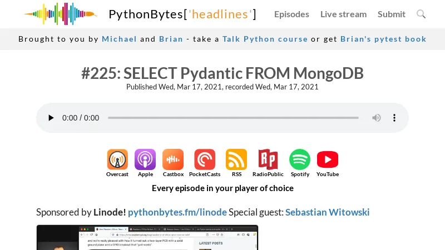This screenshot has width=445, height=250.
Task: Open the Apple Podcasts icon
Action: pyautogui.click(x=145, y=159)
